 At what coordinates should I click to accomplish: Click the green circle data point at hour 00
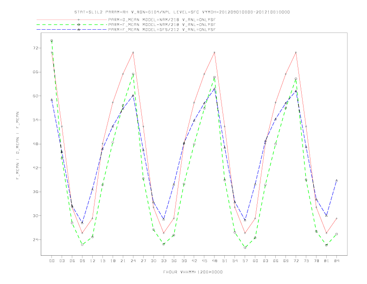(52, 40)
